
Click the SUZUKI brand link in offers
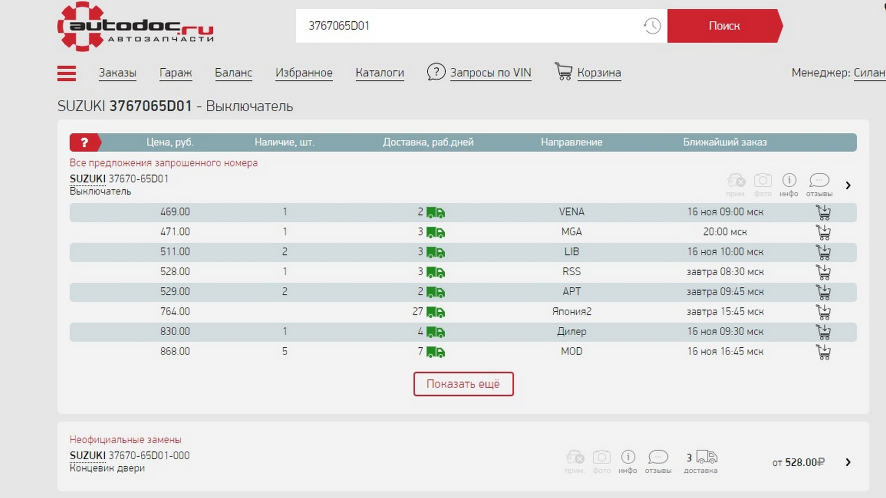pyautogui.click(x=87, y=179)
